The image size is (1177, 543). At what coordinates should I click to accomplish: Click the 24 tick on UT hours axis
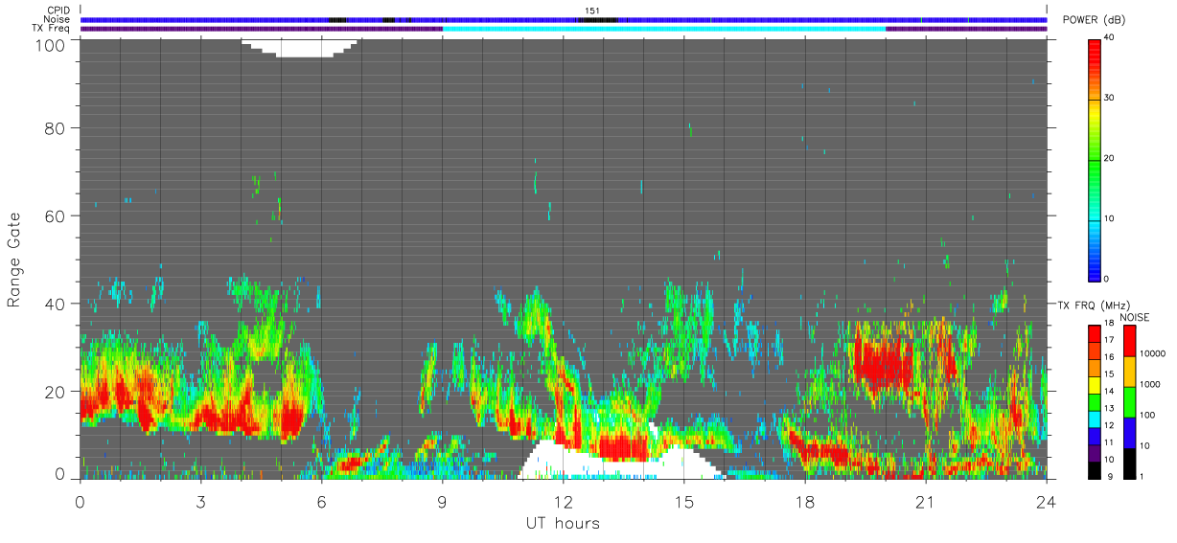click(x=1046, y=501)
